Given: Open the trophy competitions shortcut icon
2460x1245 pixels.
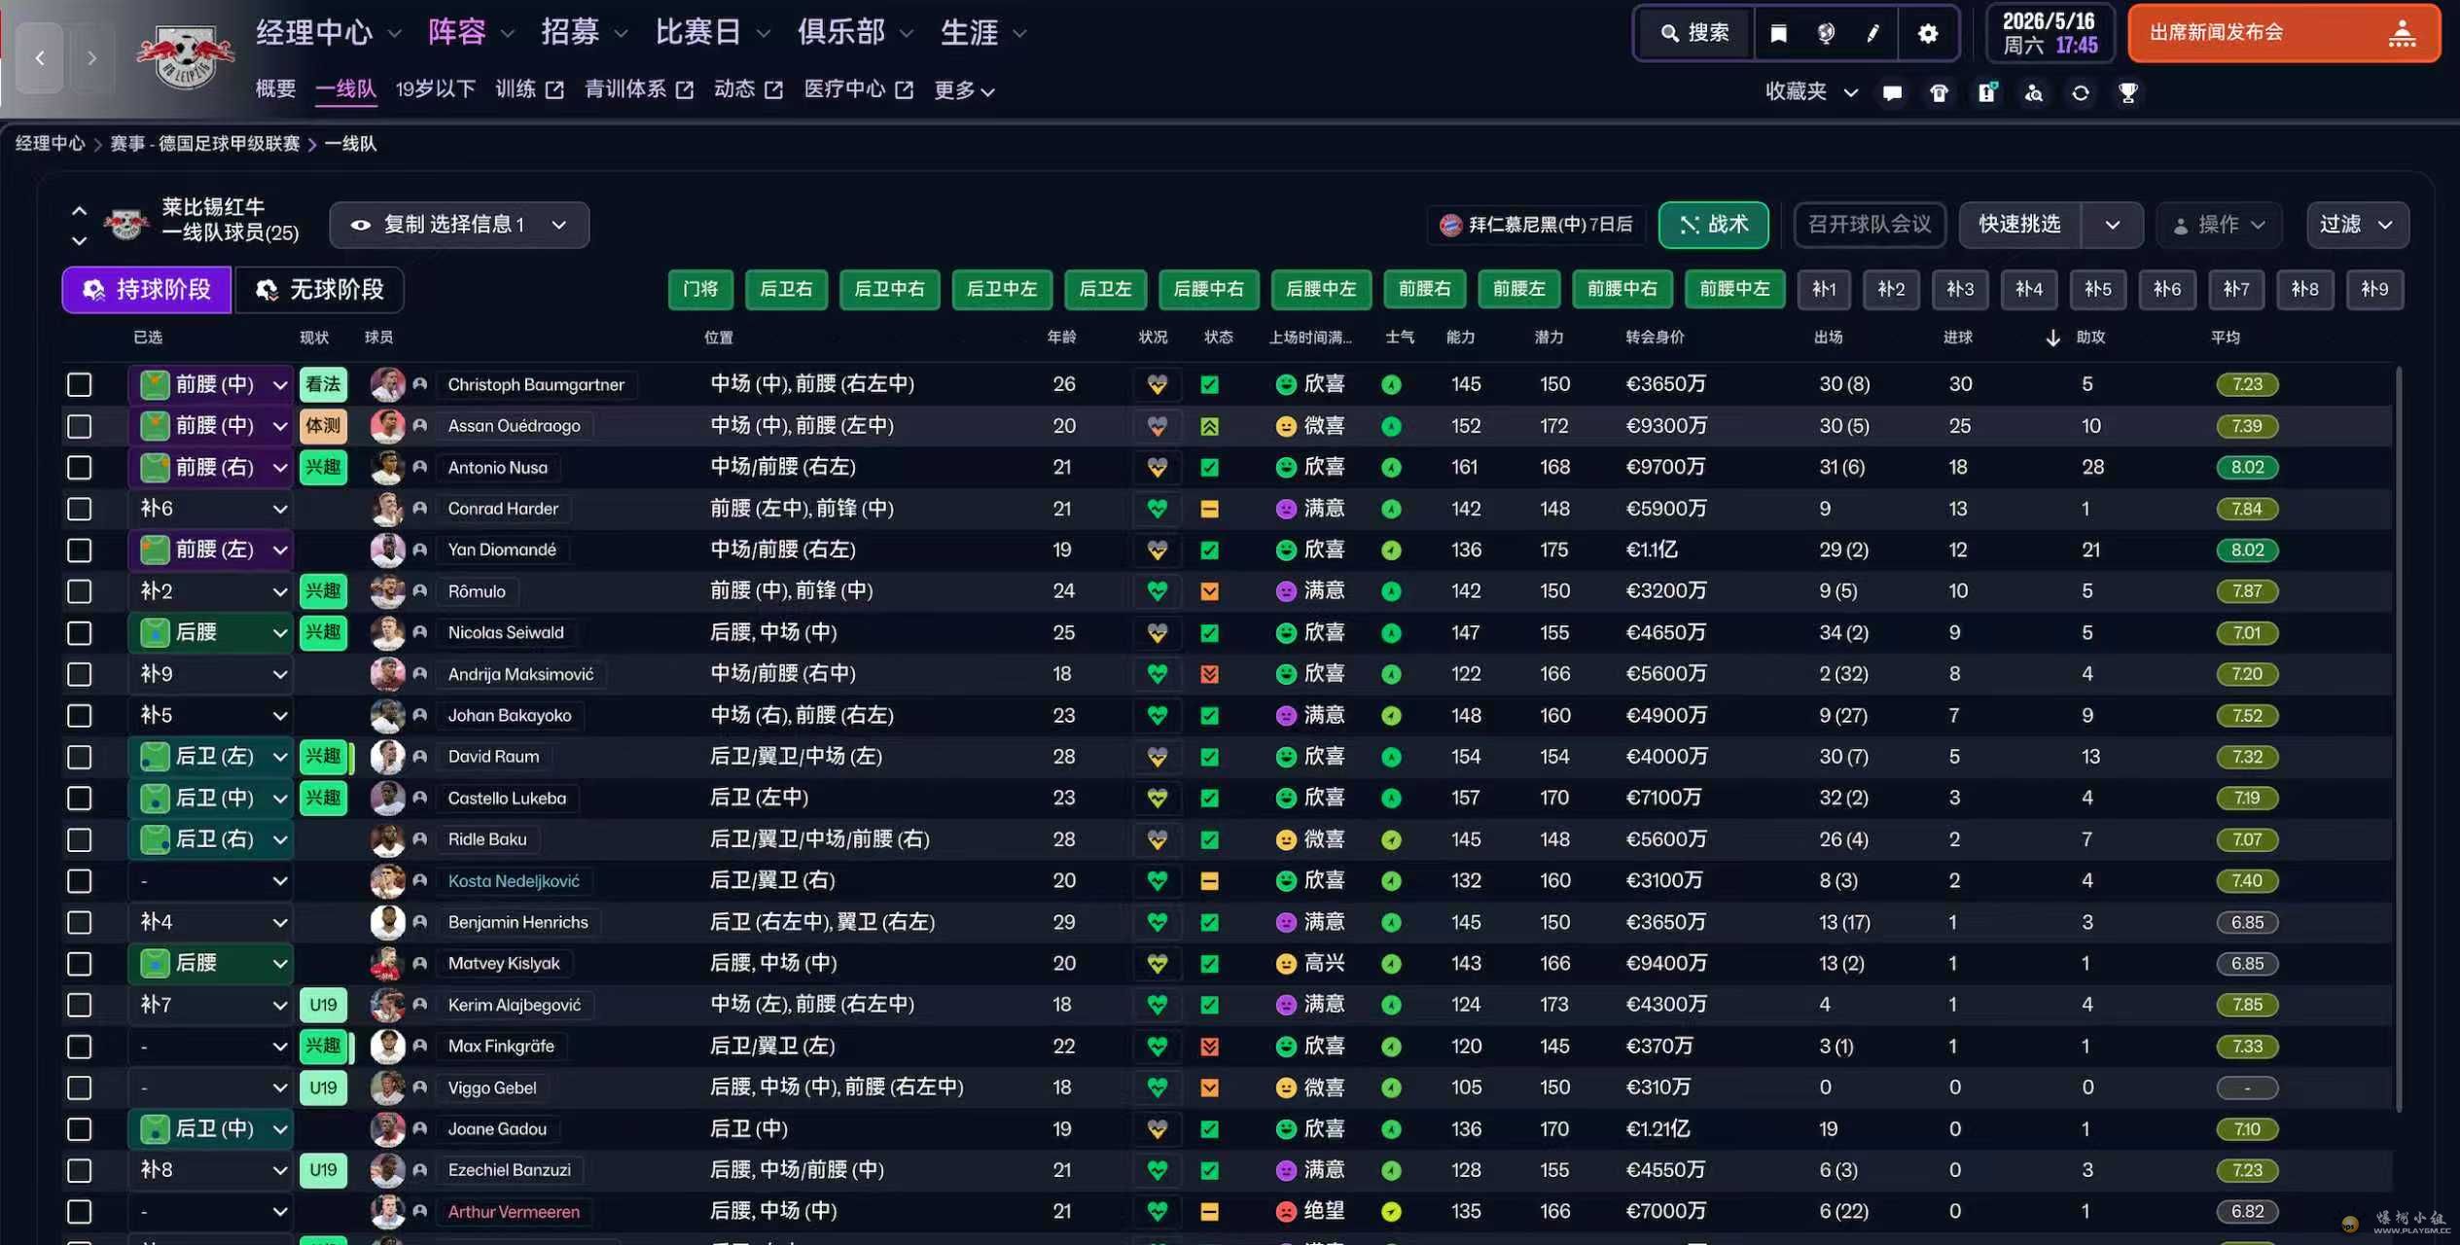Looking at the screenshot, I should 2127,93.
